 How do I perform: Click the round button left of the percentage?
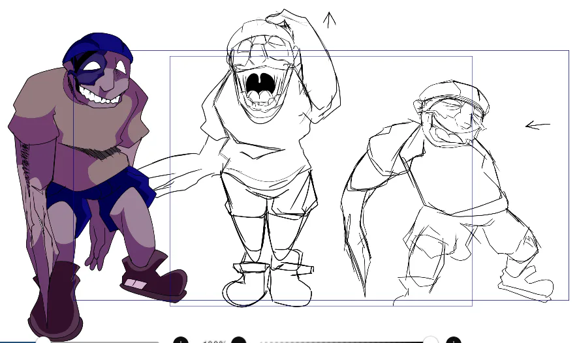coord(181,338)
